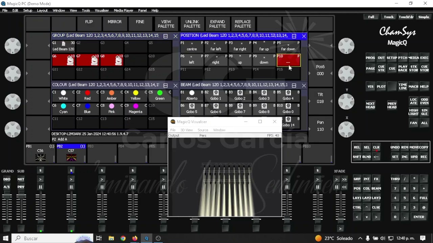The height and width of the screenshot is (243, 433).
Task: Choose Gobo 1 beam palette
Action: click(216, 95)
